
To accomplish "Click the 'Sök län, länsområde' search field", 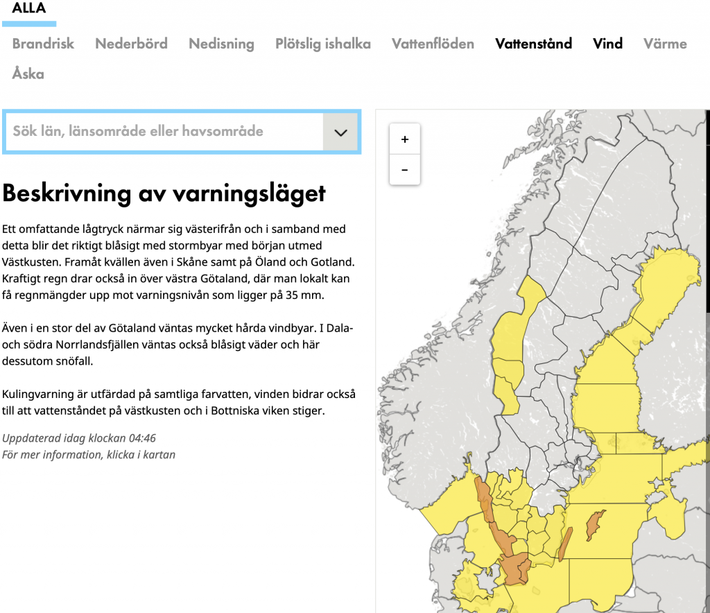I will (x=164, y=131).
